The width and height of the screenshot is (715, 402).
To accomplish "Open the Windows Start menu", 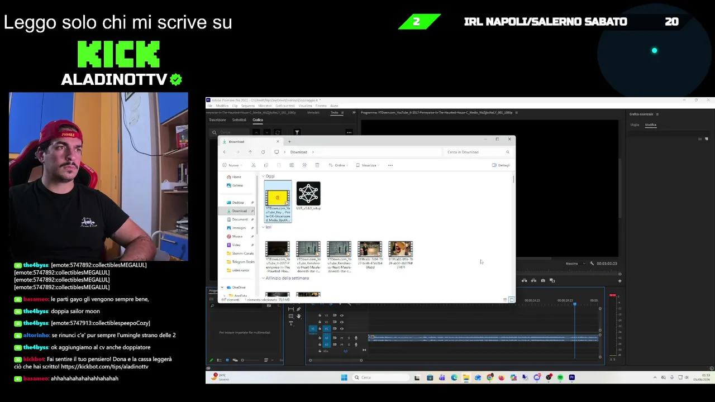I will (x=344, y=377).
